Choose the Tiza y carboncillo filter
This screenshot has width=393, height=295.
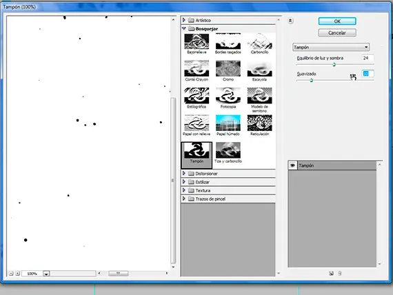click(x=228, y=150)
